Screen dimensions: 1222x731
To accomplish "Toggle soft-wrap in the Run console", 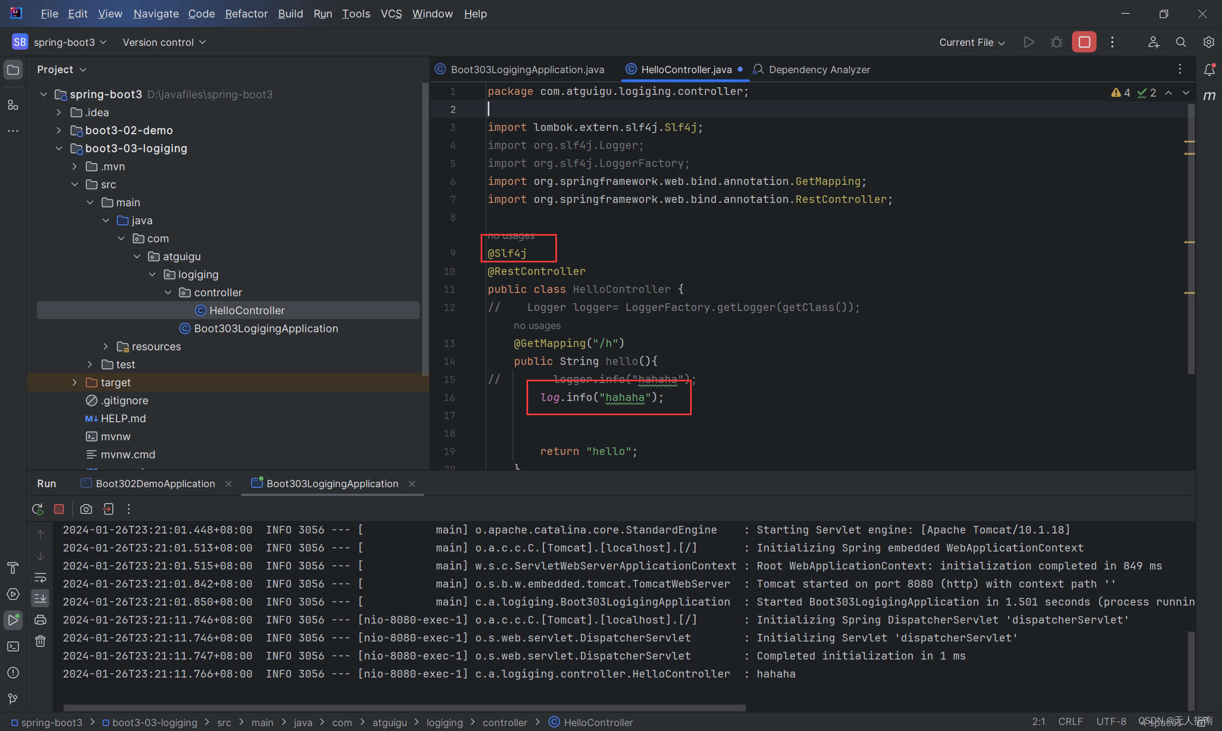I will (40, 578).
